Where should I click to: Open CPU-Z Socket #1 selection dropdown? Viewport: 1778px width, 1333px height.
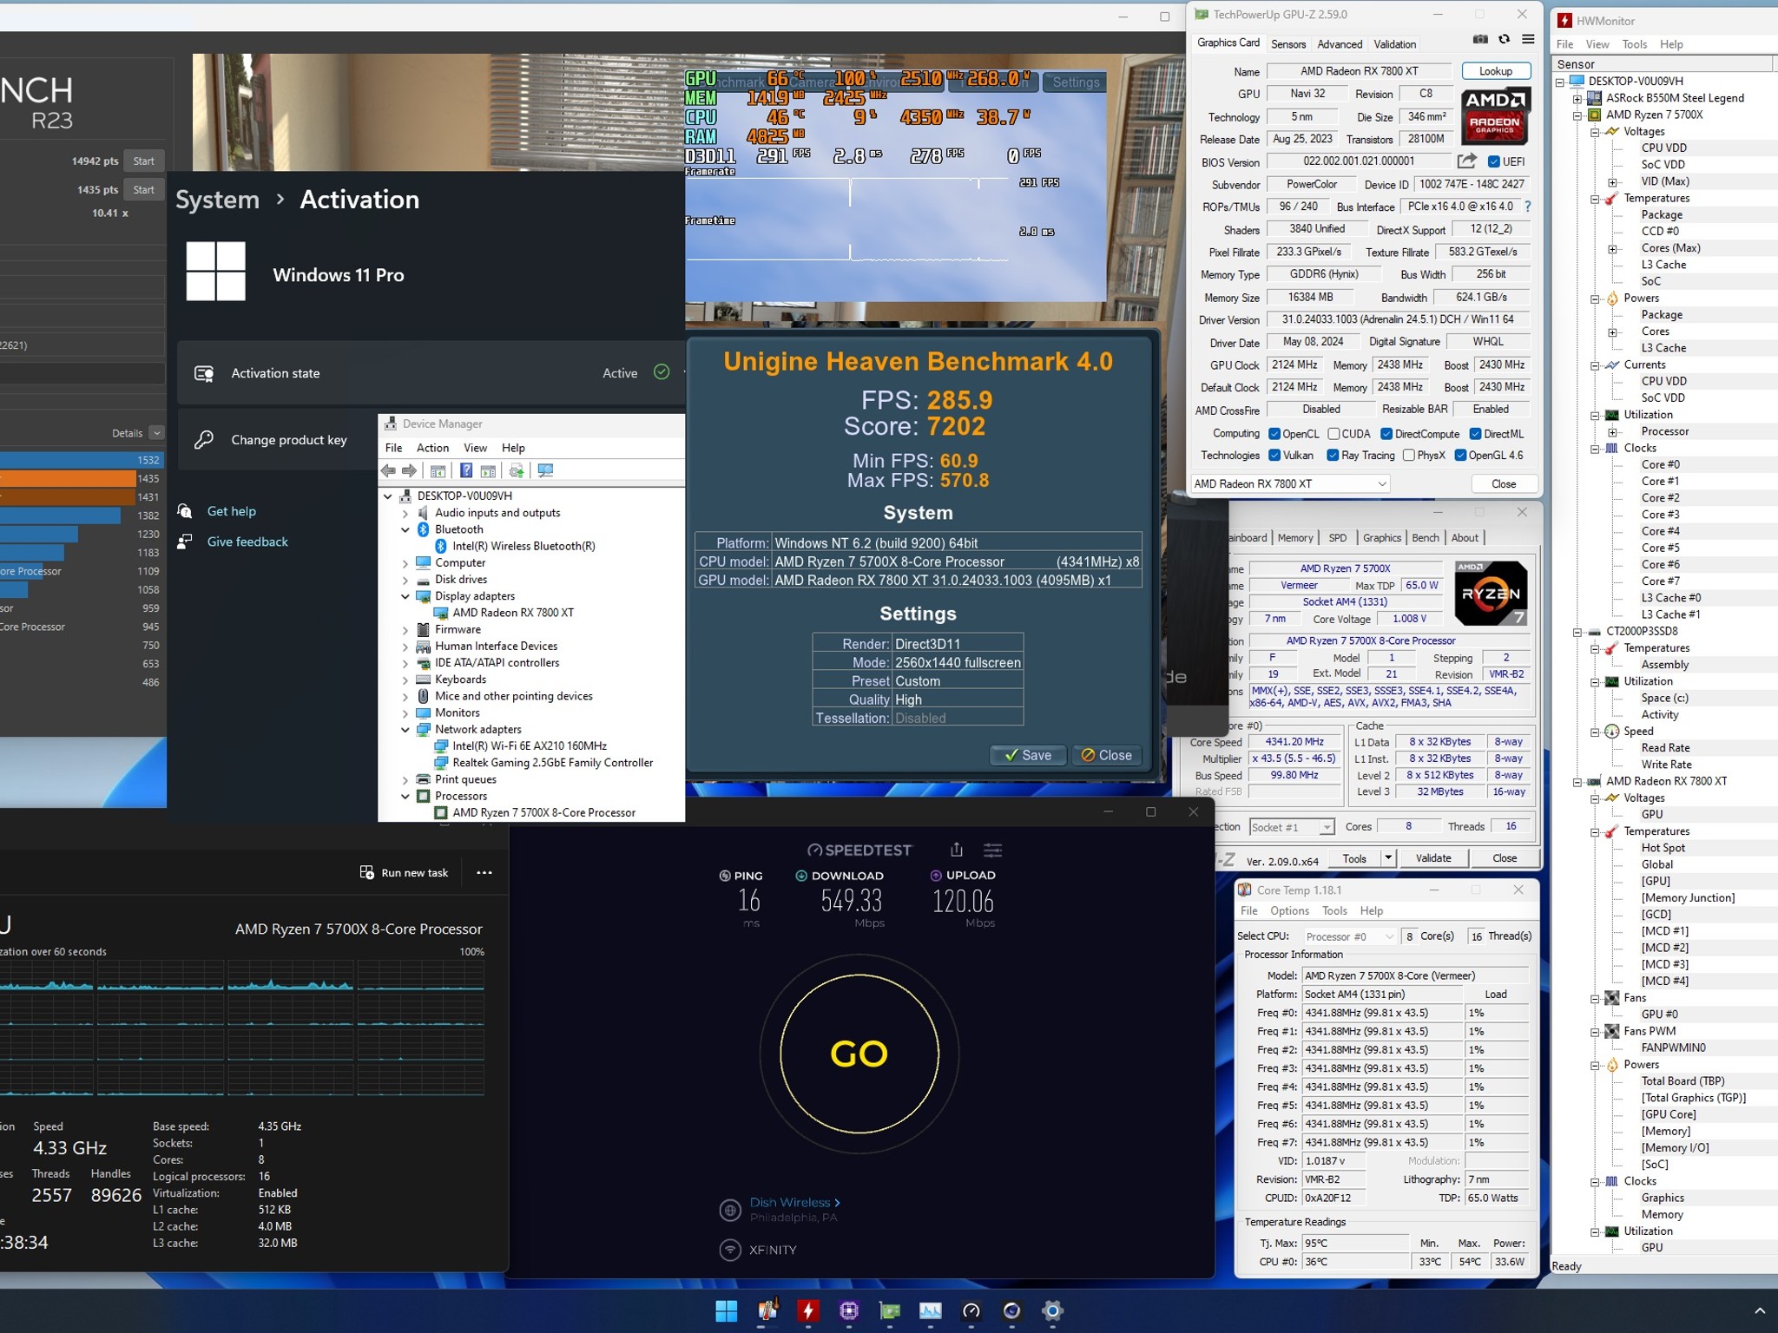1291,827
